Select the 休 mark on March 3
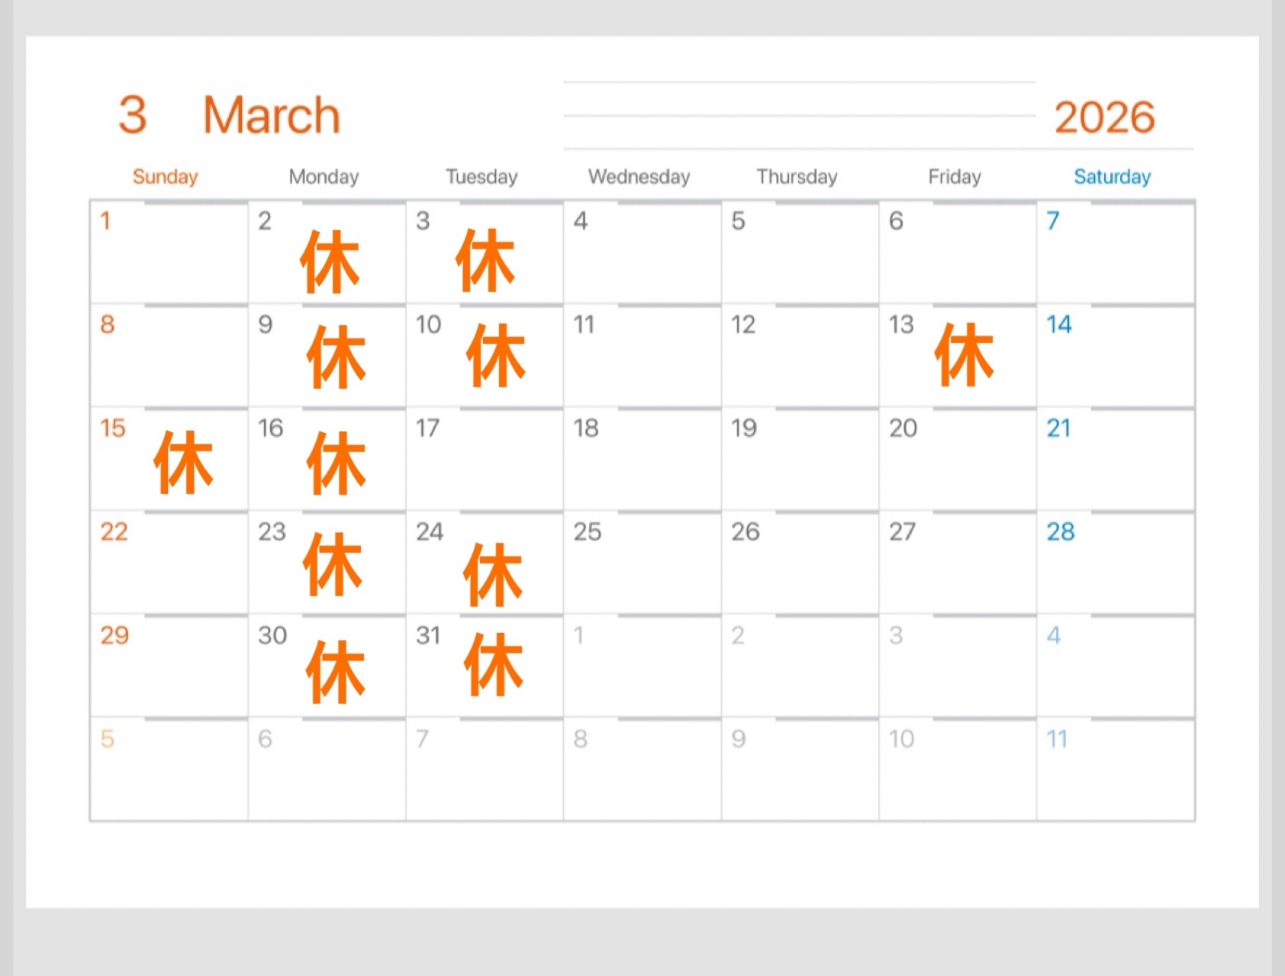This screenshot has width=1285, height=976. tap(485, 261)
